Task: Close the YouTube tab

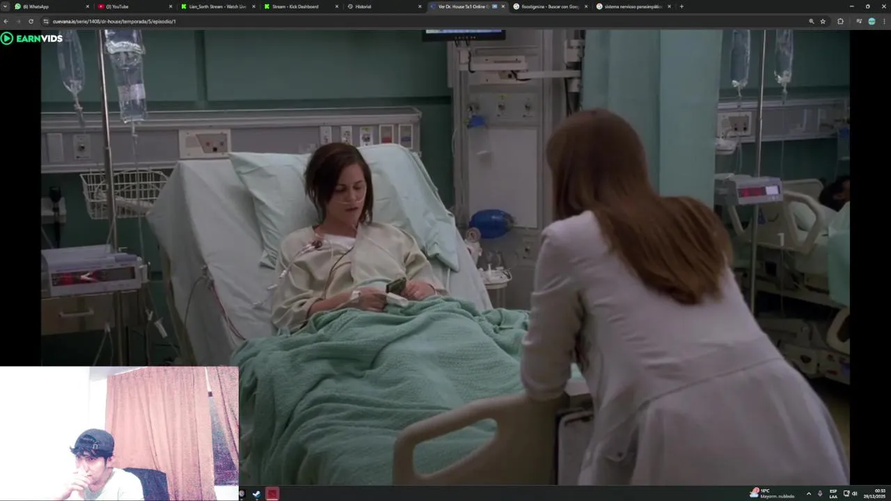Action: [171, 6]
